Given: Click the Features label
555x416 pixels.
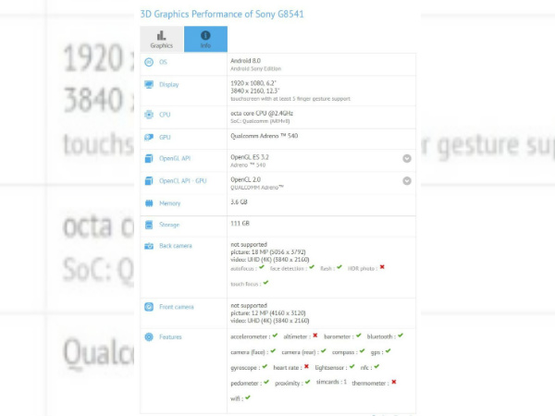Looking at the screenshot, I should (x=170, y=337).
